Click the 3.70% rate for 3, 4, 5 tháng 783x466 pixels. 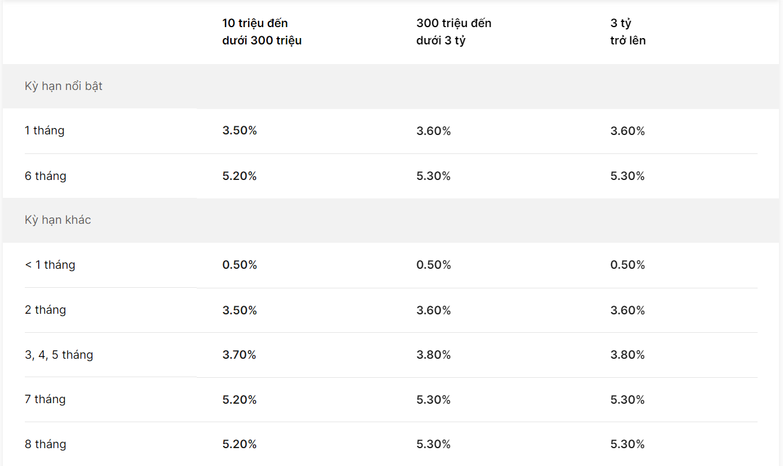pyautogui.click(x=239, y=355)
